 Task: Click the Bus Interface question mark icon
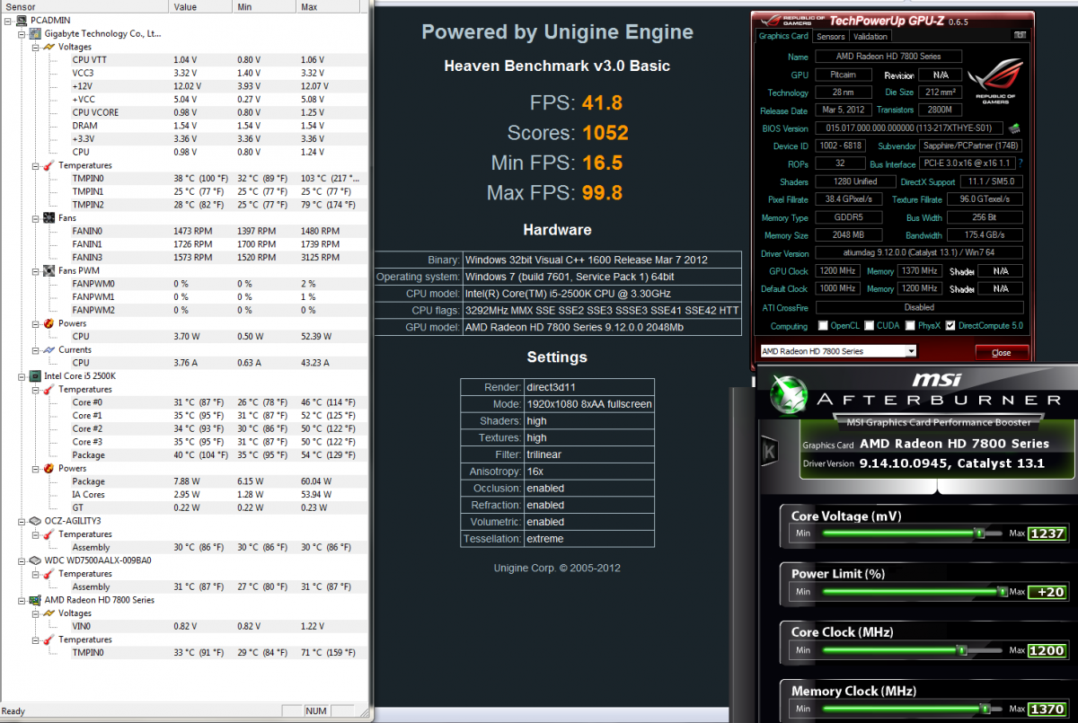(x=1020, y=164)
